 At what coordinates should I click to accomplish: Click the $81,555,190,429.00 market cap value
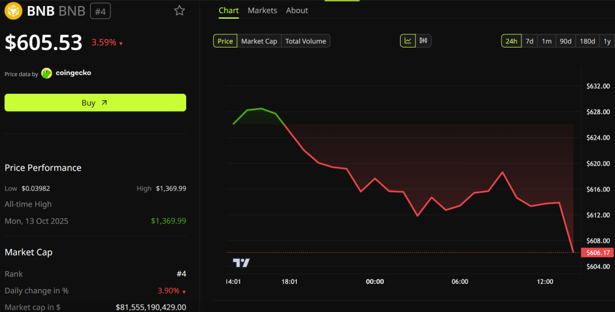[151, 307]
